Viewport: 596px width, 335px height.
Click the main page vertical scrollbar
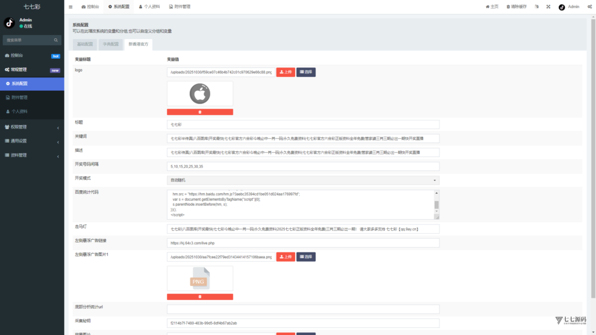point(593,158)
